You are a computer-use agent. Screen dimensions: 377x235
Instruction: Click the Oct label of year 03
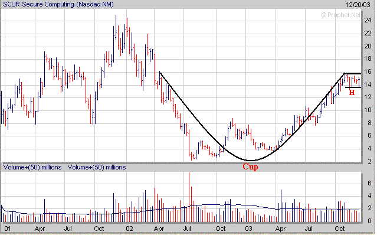[x=340, y=229]
